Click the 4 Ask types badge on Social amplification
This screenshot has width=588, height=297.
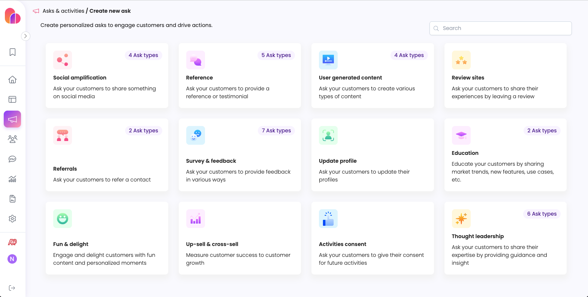click(x=144, y=55)
